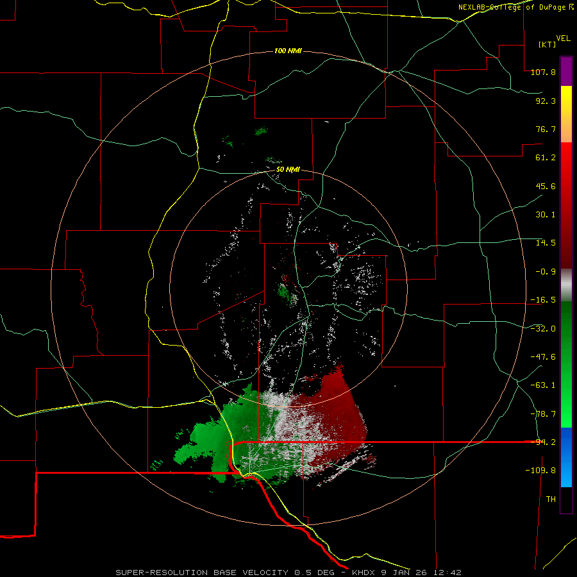The height and width of the screenshot is (577, 577).
Task: Click the [KT] units label
Action: [x=548, y=44]
